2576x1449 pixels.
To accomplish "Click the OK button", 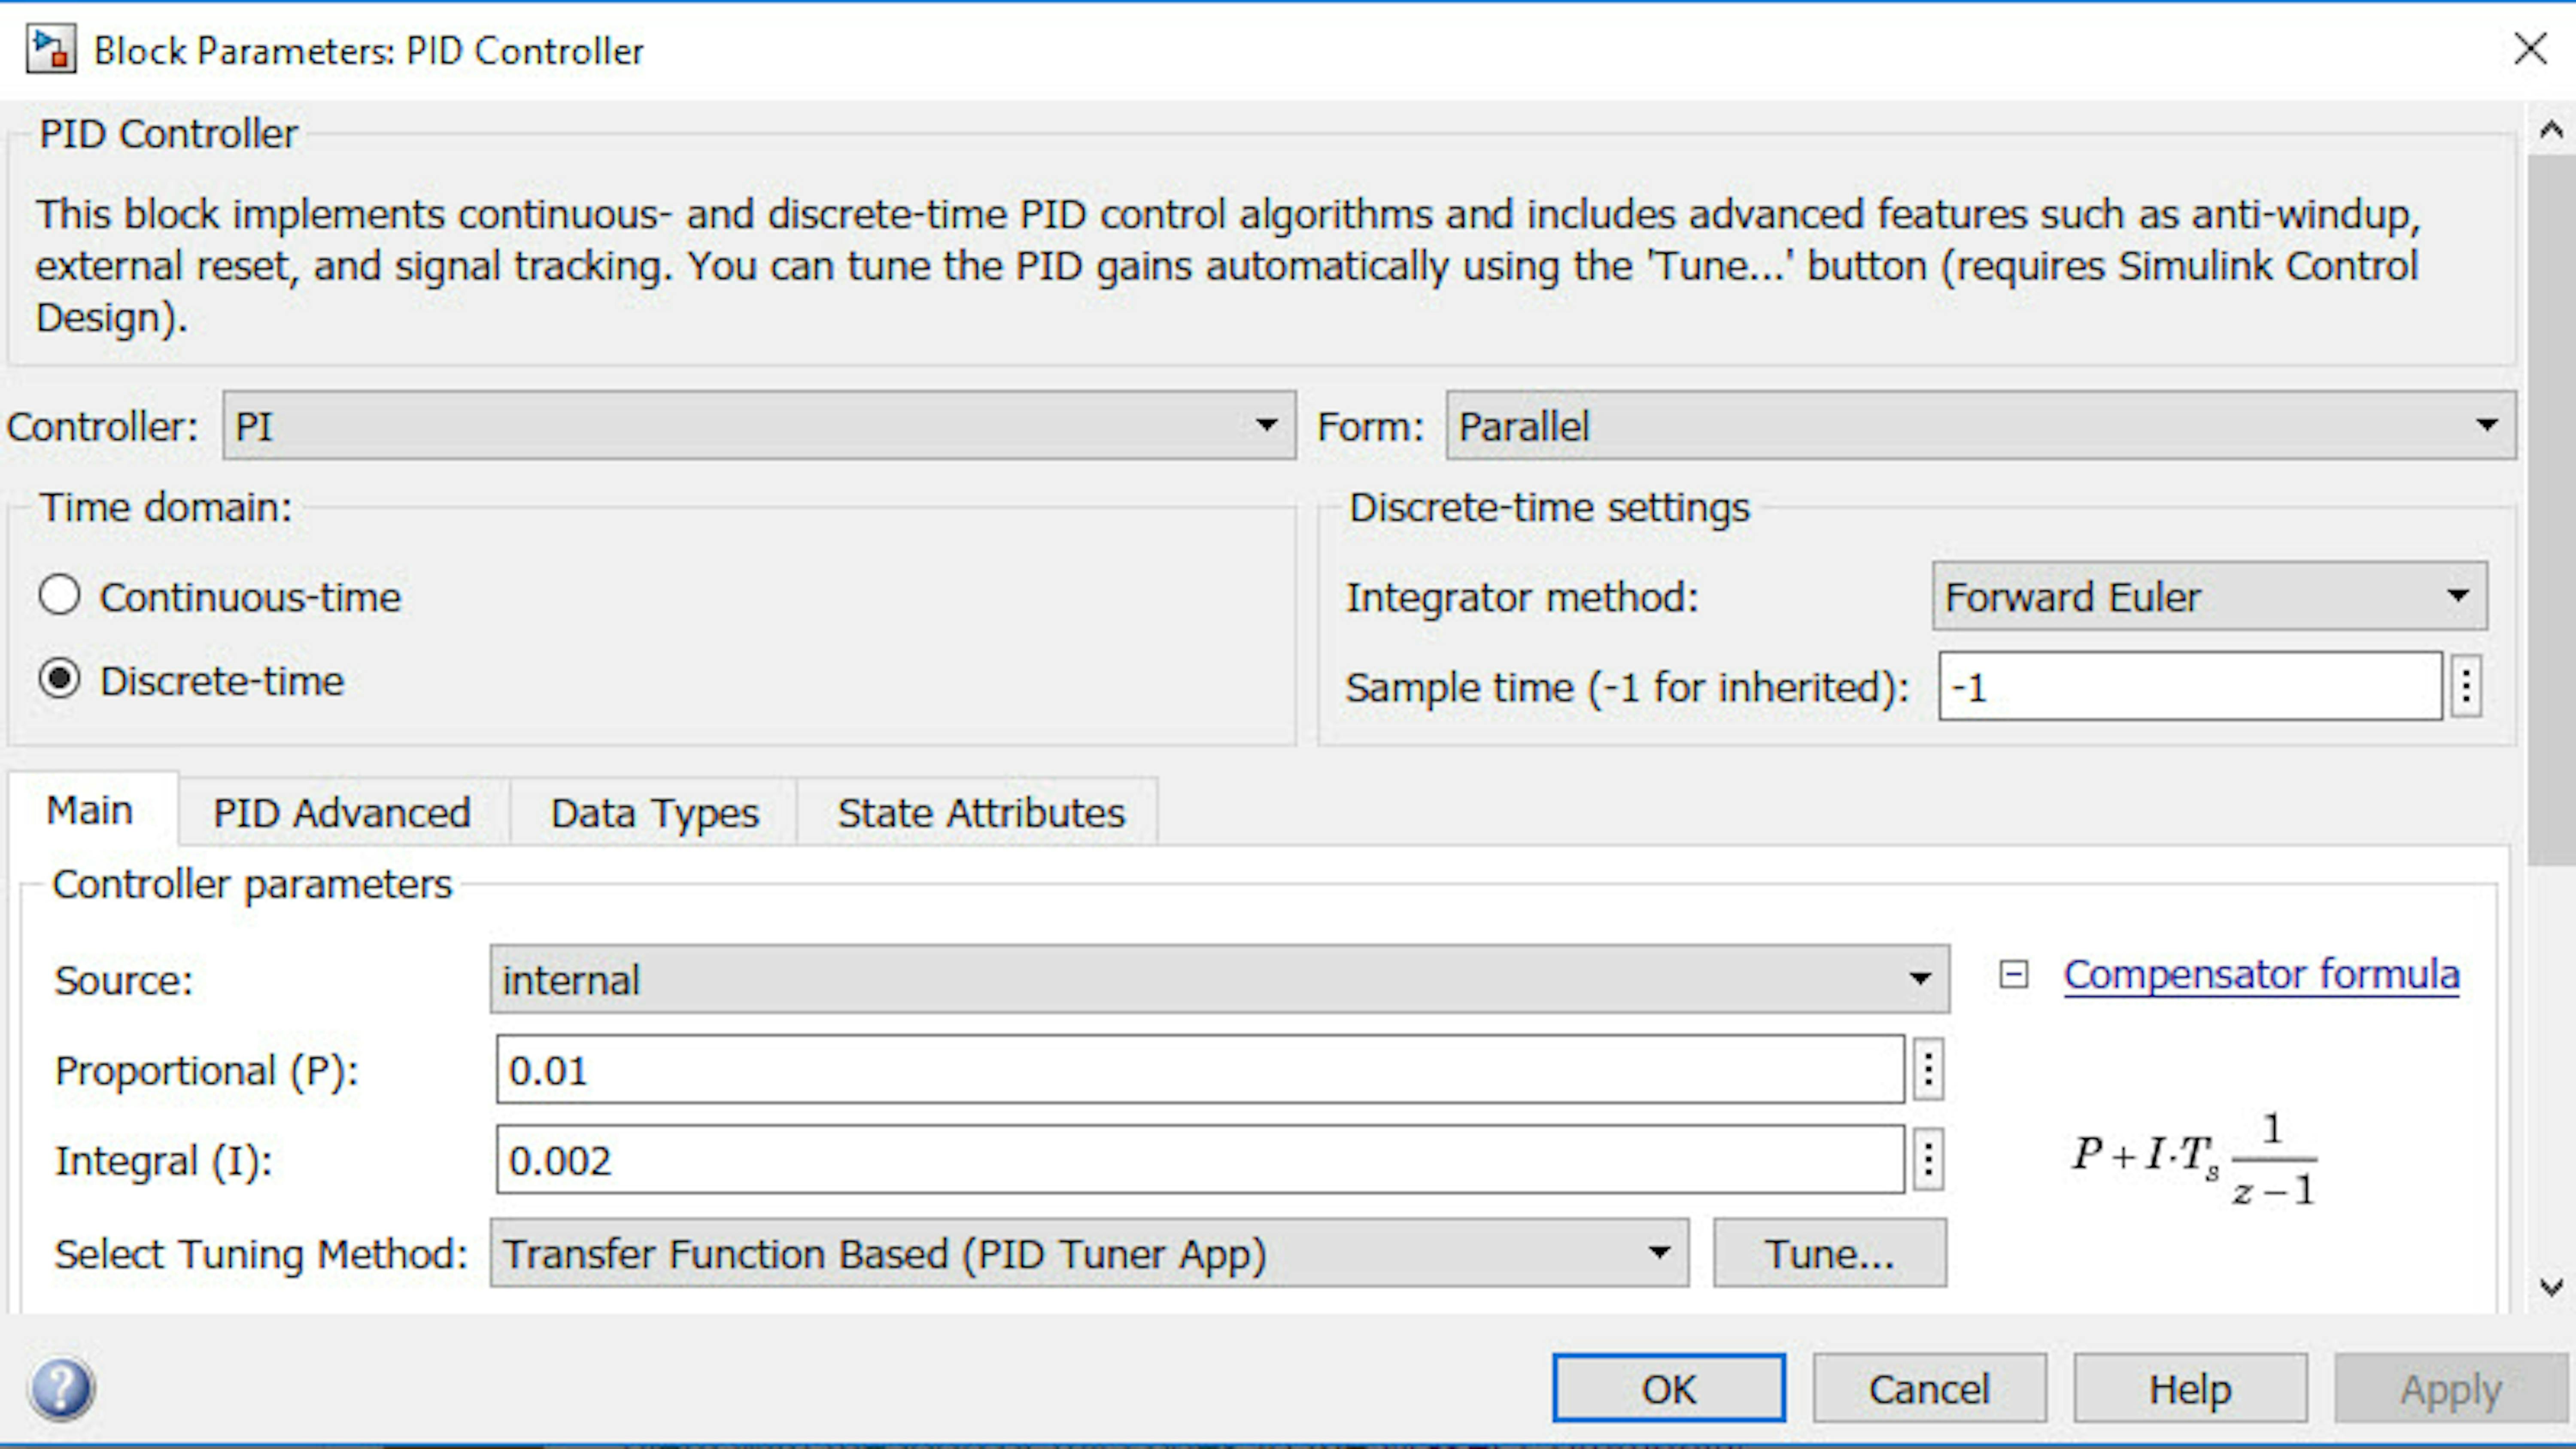I will click(x=1669, y=1388).
